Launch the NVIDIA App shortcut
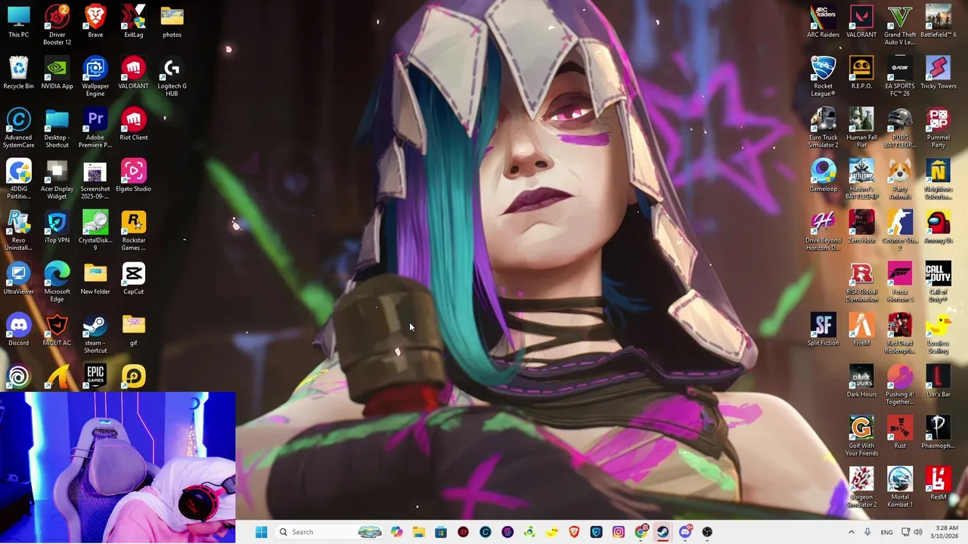968x544 pixels. click(x=57, y=73)
